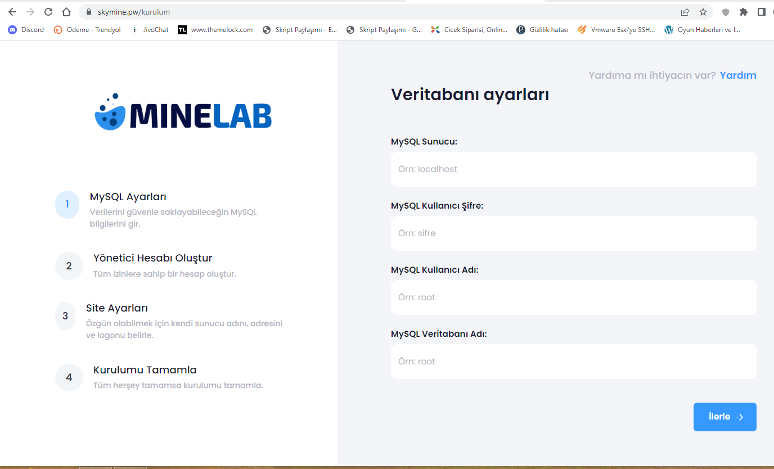Screen dimensions: 774x469
Task: Open the Skript Paylaşımı - G... bookmark
Action: pyautogui.click(x=384, y=30)
